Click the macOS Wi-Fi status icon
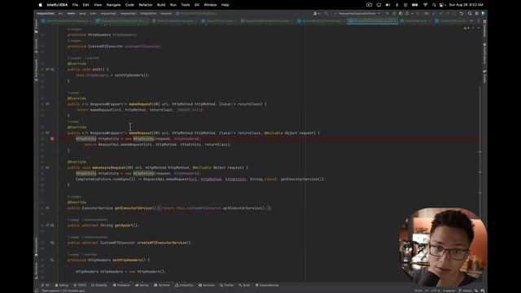 425,5
